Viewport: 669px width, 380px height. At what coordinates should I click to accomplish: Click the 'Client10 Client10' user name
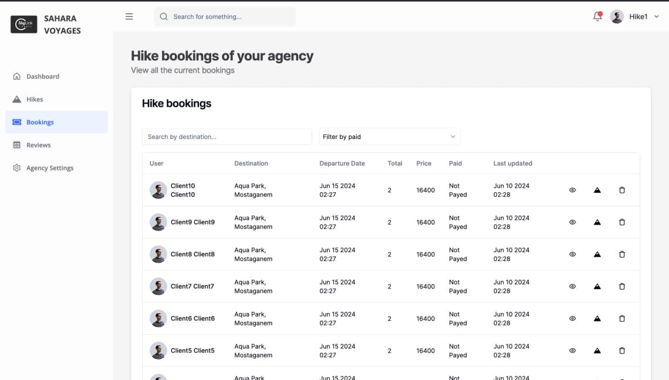[x=183, y=190]
